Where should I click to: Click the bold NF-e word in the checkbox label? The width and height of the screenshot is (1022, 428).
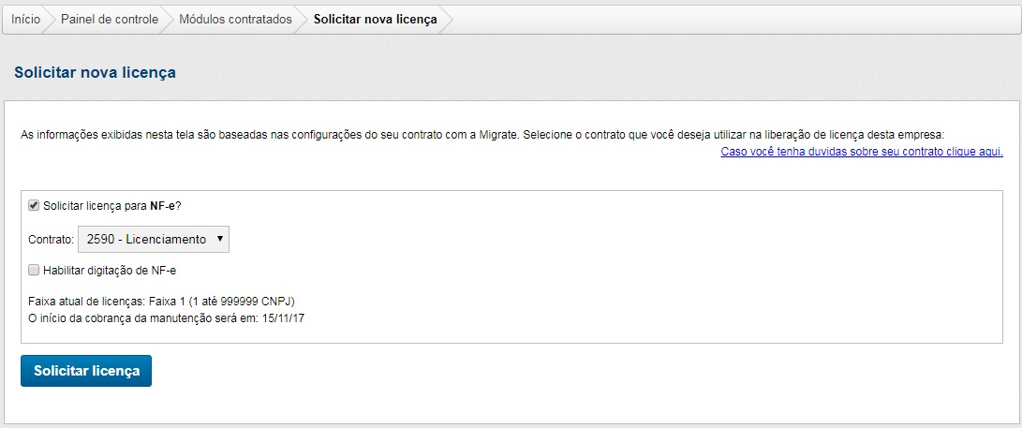coord(162,205)
